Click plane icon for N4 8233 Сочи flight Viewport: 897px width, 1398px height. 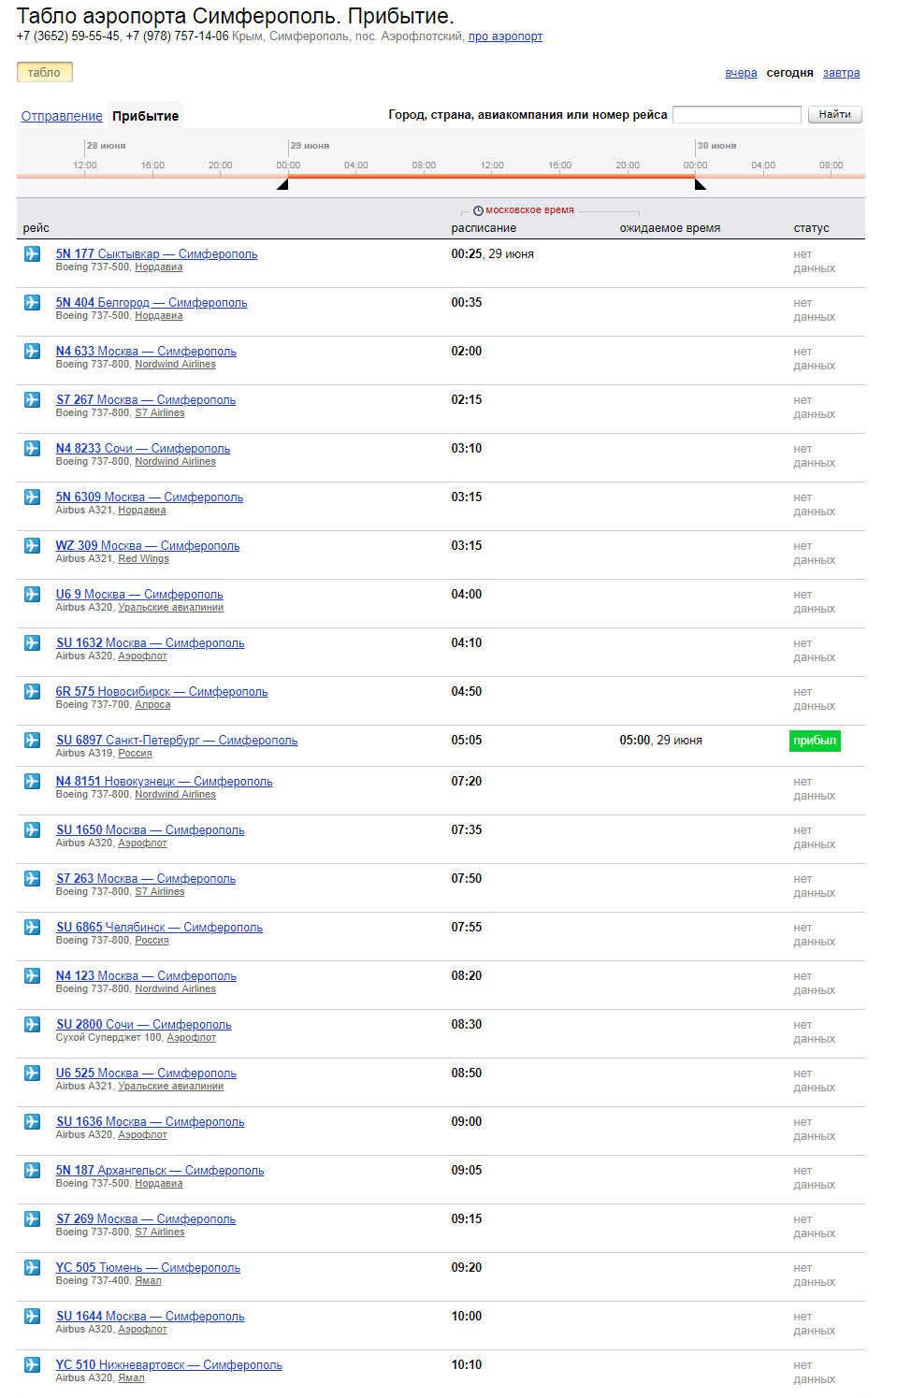33,448
